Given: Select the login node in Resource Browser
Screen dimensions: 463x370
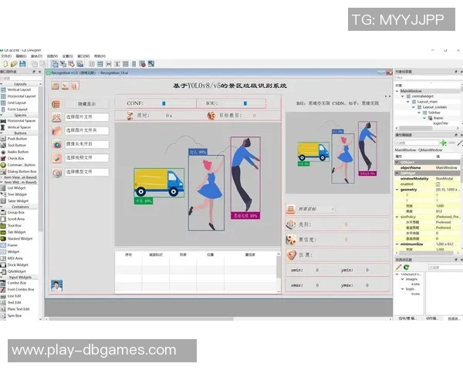Looking at the screenshot, I should [410, 289].
